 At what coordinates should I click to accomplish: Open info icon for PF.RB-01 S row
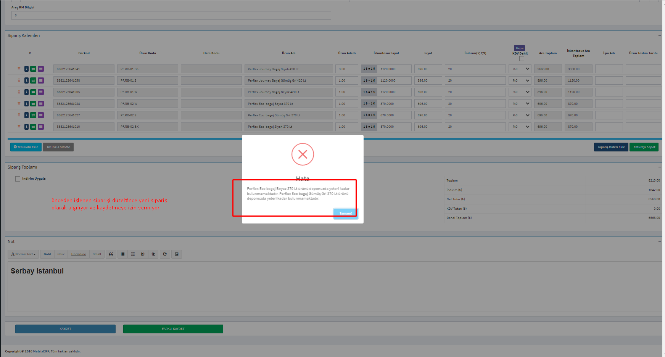pos(26,80)
